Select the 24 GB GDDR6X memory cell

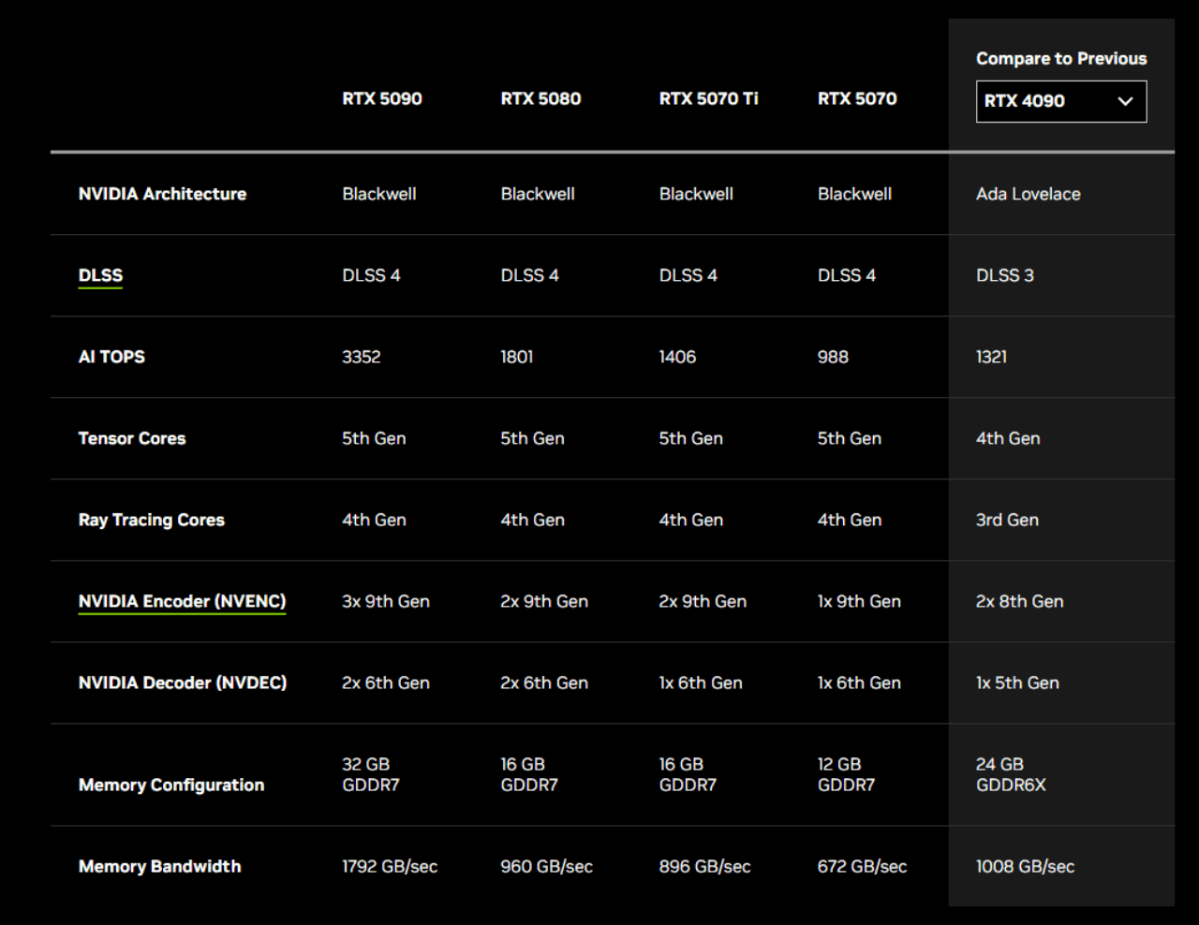tap(1010, 774)
